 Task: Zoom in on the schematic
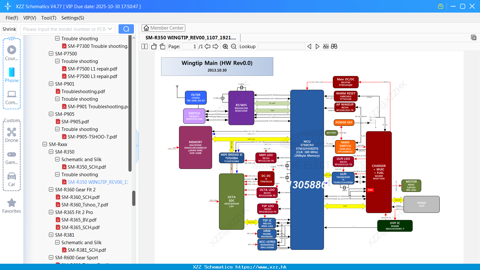(x=225, y=47)
